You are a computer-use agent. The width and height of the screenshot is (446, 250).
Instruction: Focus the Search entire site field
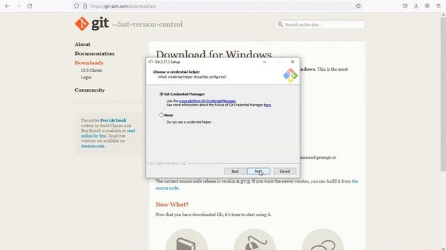(320, 25)
